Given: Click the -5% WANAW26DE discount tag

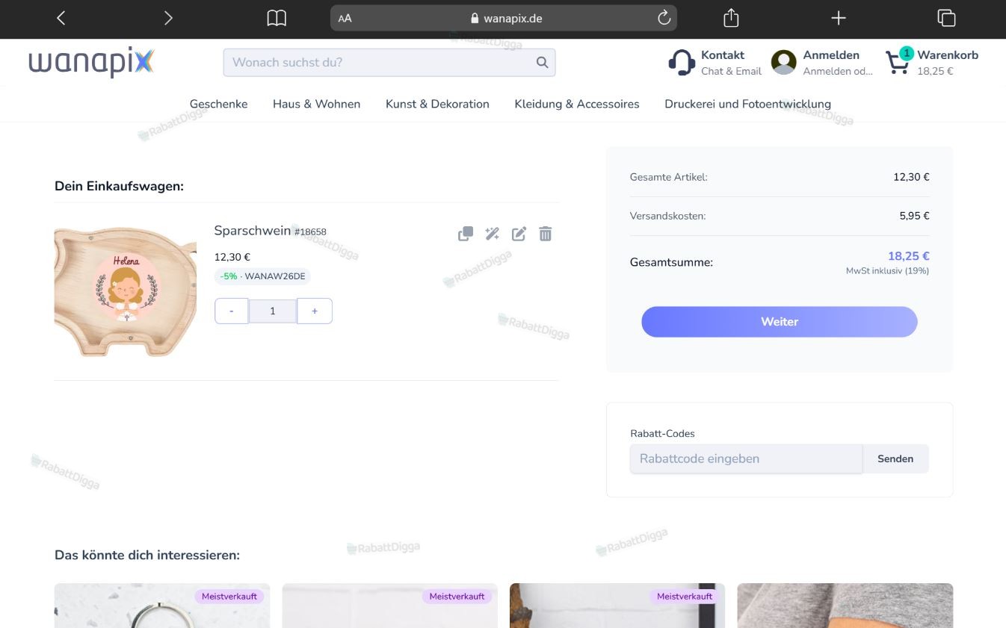Looking at the screenshot, I should pyautogui.click(x=262, y=276).
